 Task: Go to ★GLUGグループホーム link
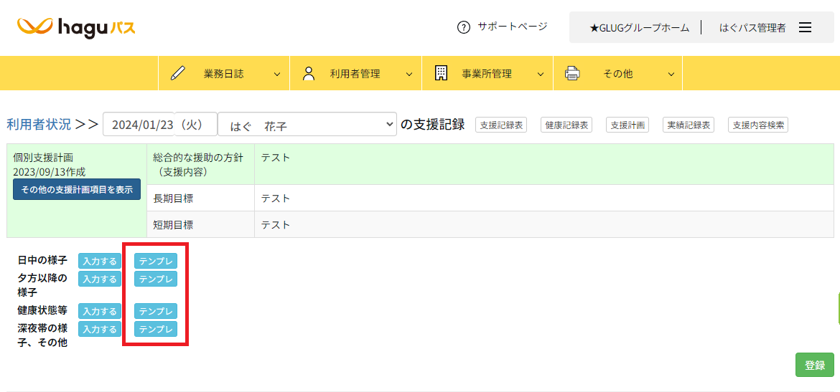[639, 27]
